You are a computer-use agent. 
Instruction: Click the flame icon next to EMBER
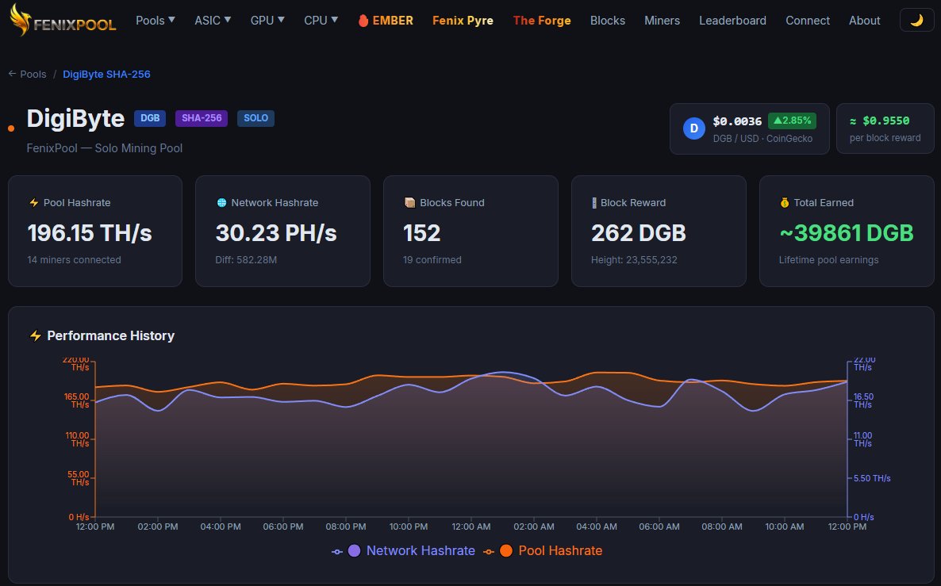click(363, 21)
